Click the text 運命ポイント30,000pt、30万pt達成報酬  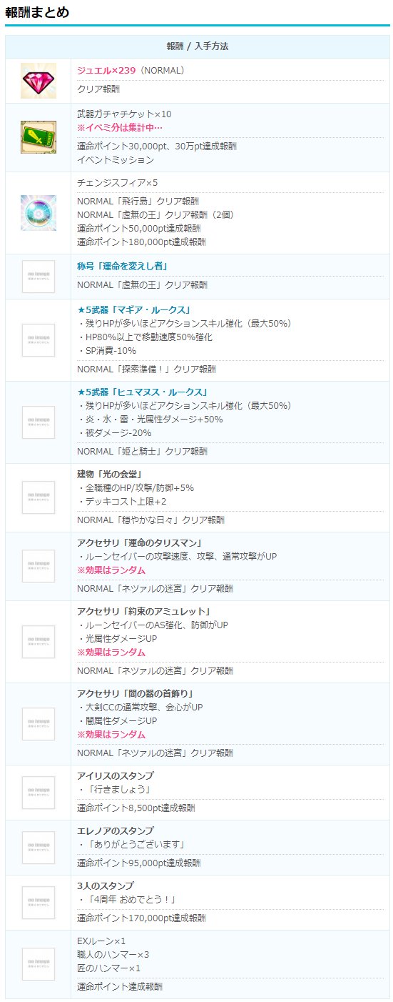point(157,146)
